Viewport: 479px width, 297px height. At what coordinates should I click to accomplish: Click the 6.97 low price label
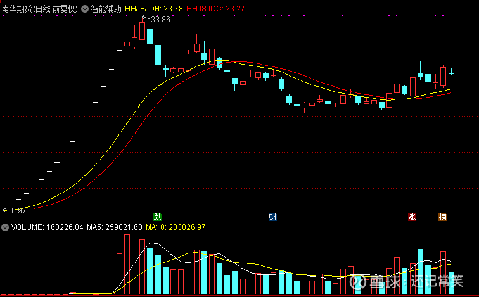coord(18,211)
